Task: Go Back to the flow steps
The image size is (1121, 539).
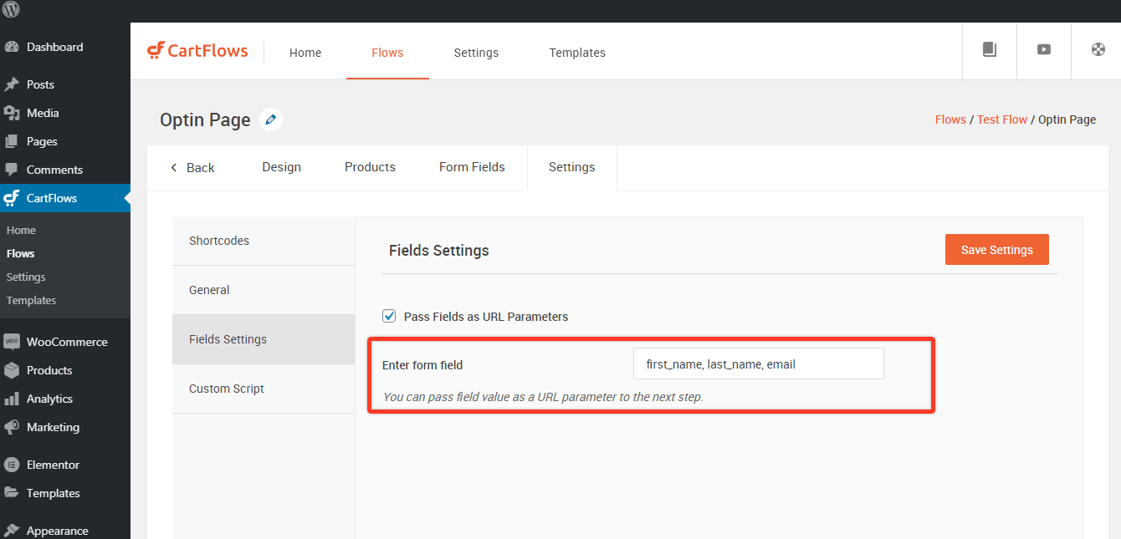Action: (x=192, y=167)
